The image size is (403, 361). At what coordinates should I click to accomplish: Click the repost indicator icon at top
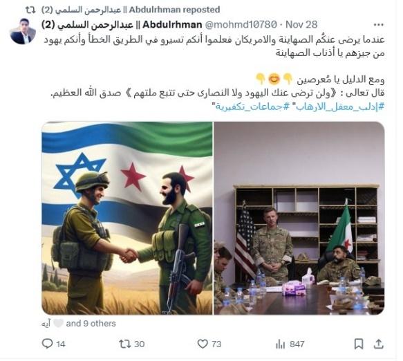coord(30,10)
